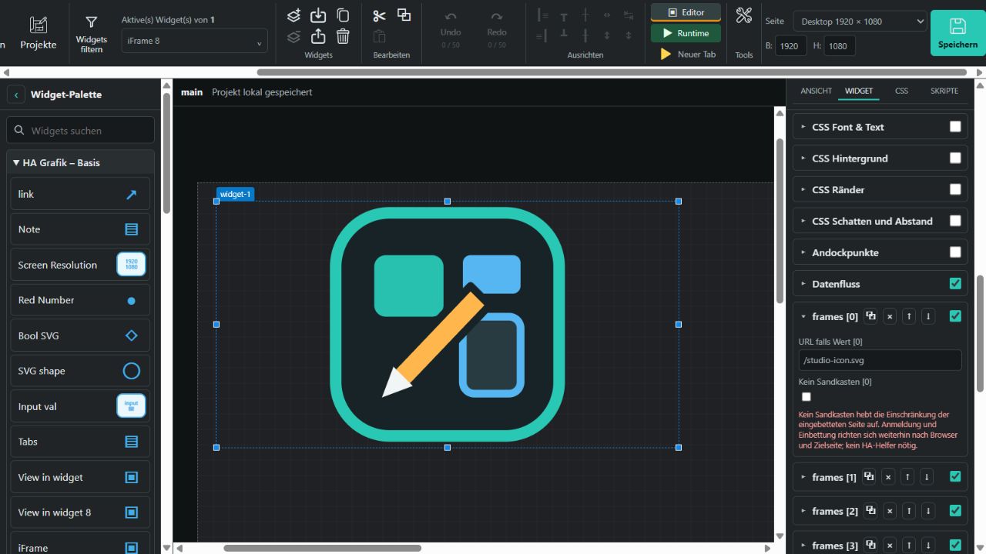Click the export widgets icon
The width and height of the screenshot is (986, 554).
318,36
